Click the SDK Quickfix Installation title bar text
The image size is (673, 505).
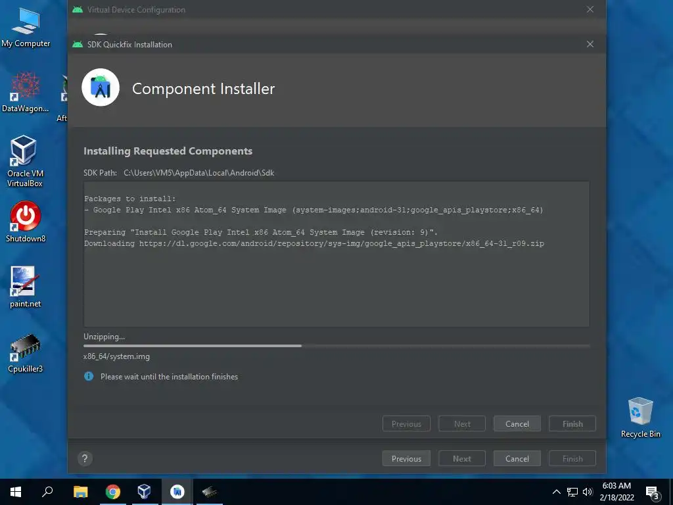[x=129, y=44]
